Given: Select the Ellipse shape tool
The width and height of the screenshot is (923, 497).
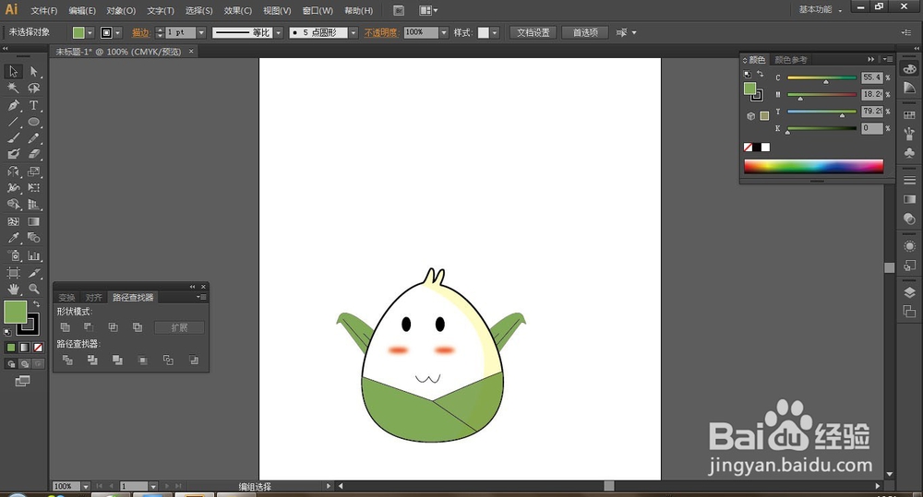Looking at the screenshot, I should tap(34, 122).
